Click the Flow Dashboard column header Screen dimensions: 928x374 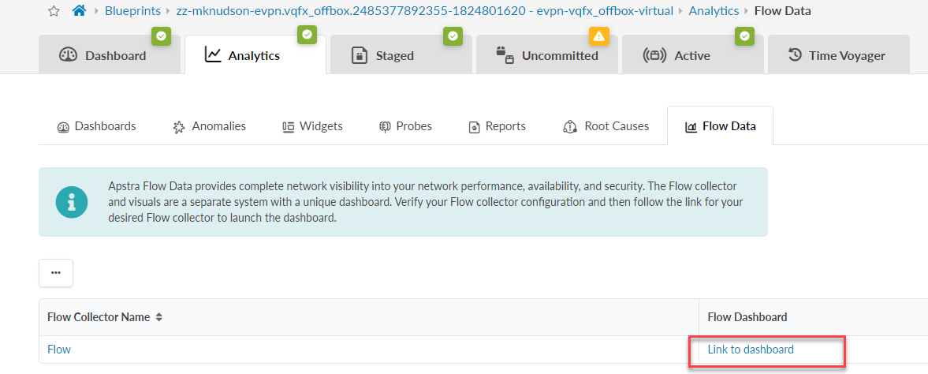click(x=747, y=317)
